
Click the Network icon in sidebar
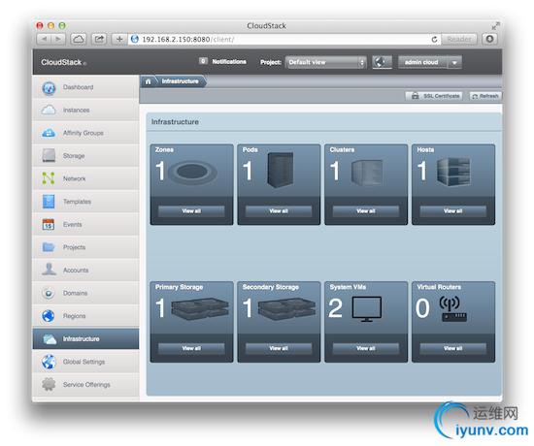point(49,178)
